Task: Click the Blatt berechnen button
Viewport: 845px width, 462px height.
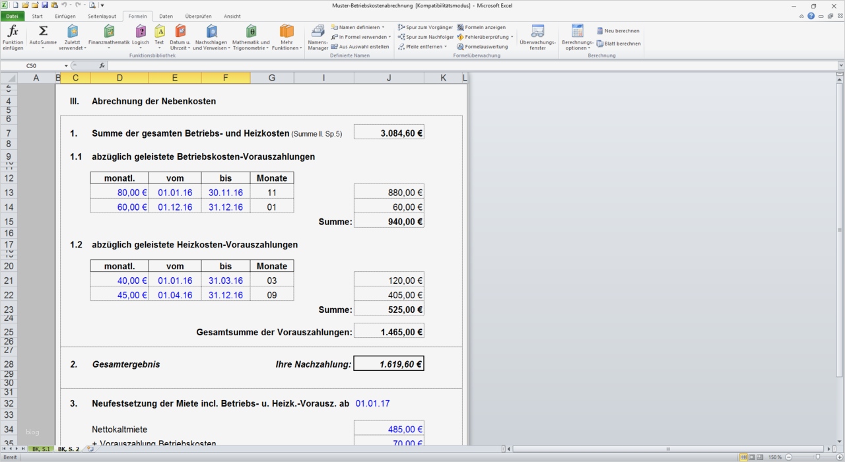Action: 618,44
